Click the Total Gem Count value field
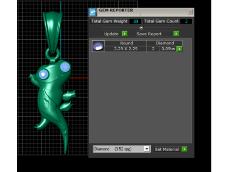Image resolution: width=229 pixels, height=172 pixels. tap(186, 21)
